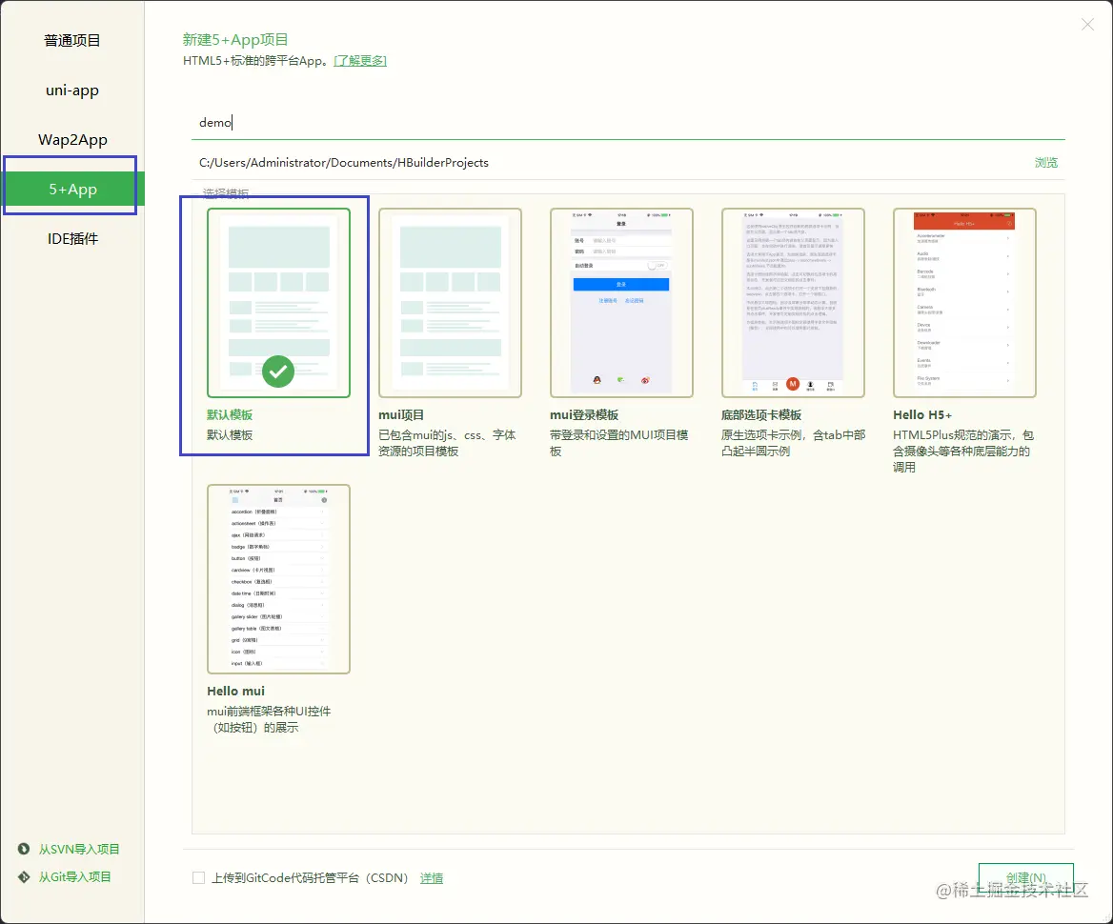This screenshot has height=924, width=1113.
Task: Pick the 底部选项卡模板 template thumbnail
Action: [793, 303]
